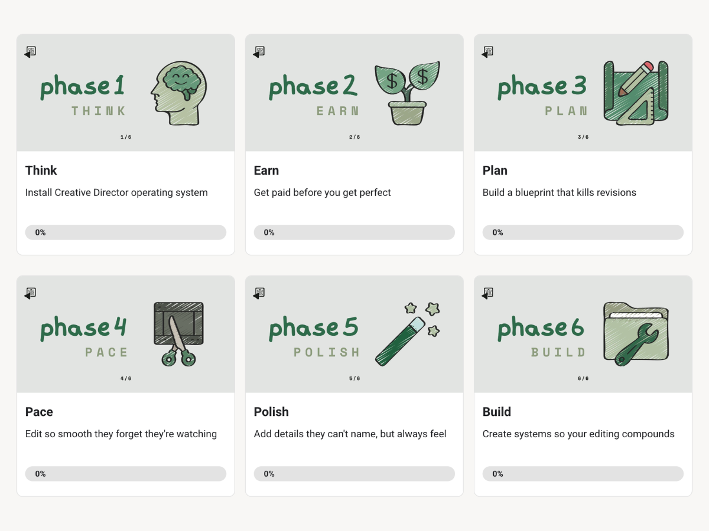Select the Plan card heading
Viewport: 709px width, 531px height.
point(495,171)
